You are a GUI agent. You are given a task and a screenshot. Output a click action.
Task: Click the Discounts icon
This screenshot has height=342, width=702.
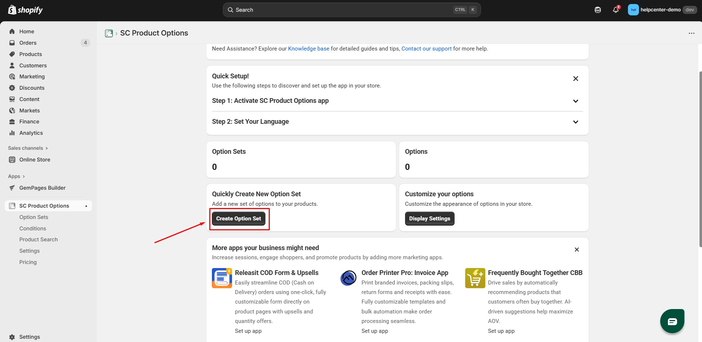[12, 88]
